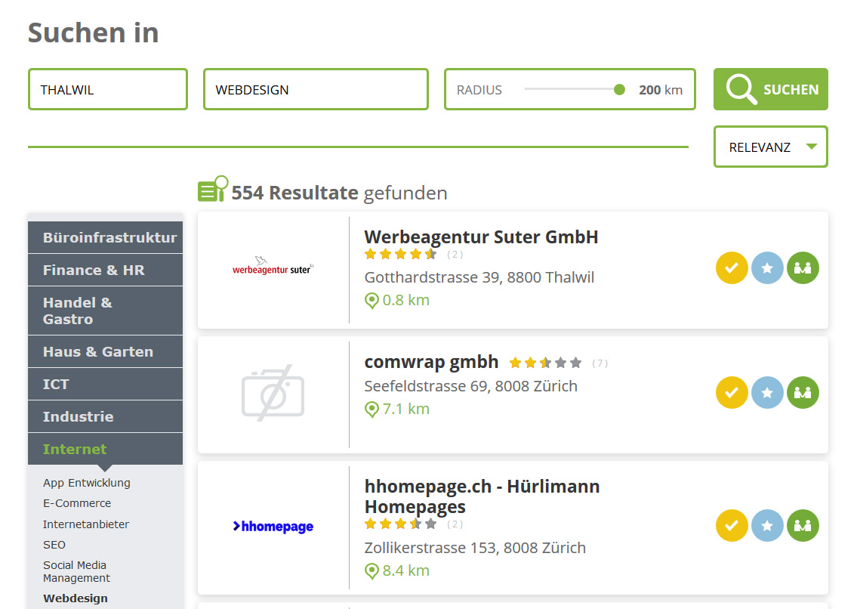Click the 8.4 km distance text

pyautogui.click(x=406, y=570)
